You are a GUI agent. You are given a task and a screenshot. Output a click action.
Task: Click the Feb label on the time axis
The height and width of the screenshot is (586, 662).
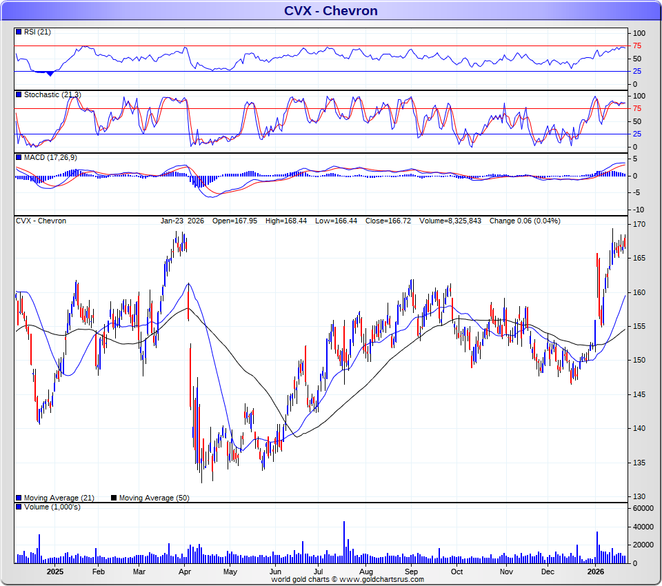click(x=99, y=572)
